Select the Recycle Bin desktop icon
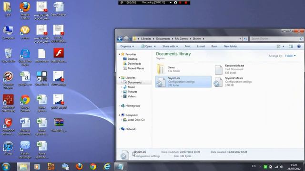305x171 pixels. [8, 56]
